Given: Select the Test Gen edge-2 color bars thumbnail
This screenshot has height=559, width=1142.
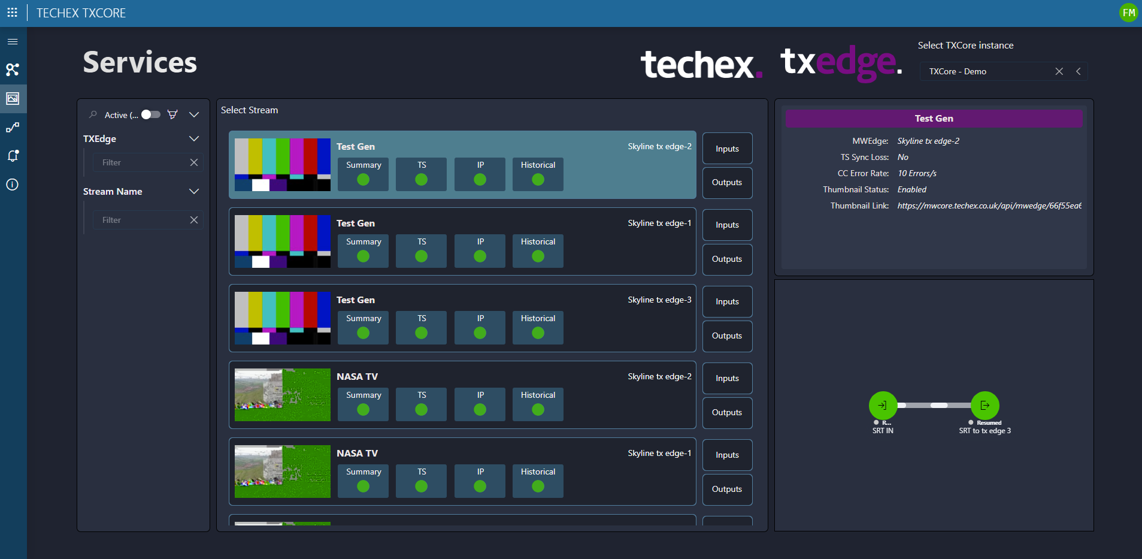Looking at the screenshot, I should 283,165.
